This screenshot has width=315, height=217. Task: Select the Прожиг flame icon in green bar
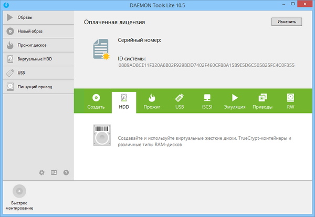(152, 101)
